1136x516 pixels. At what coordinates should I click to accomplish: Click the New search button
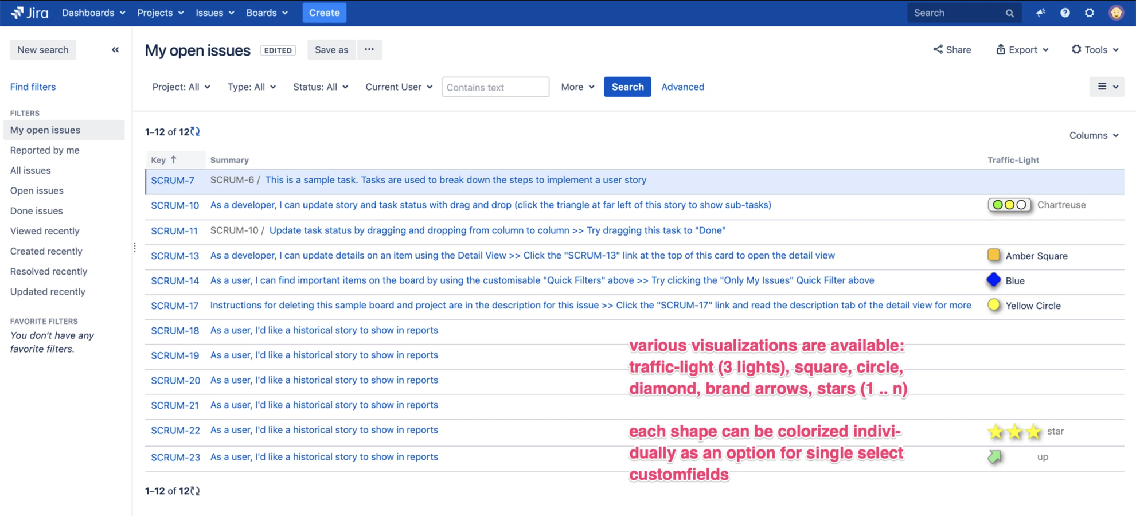point(43,50)
